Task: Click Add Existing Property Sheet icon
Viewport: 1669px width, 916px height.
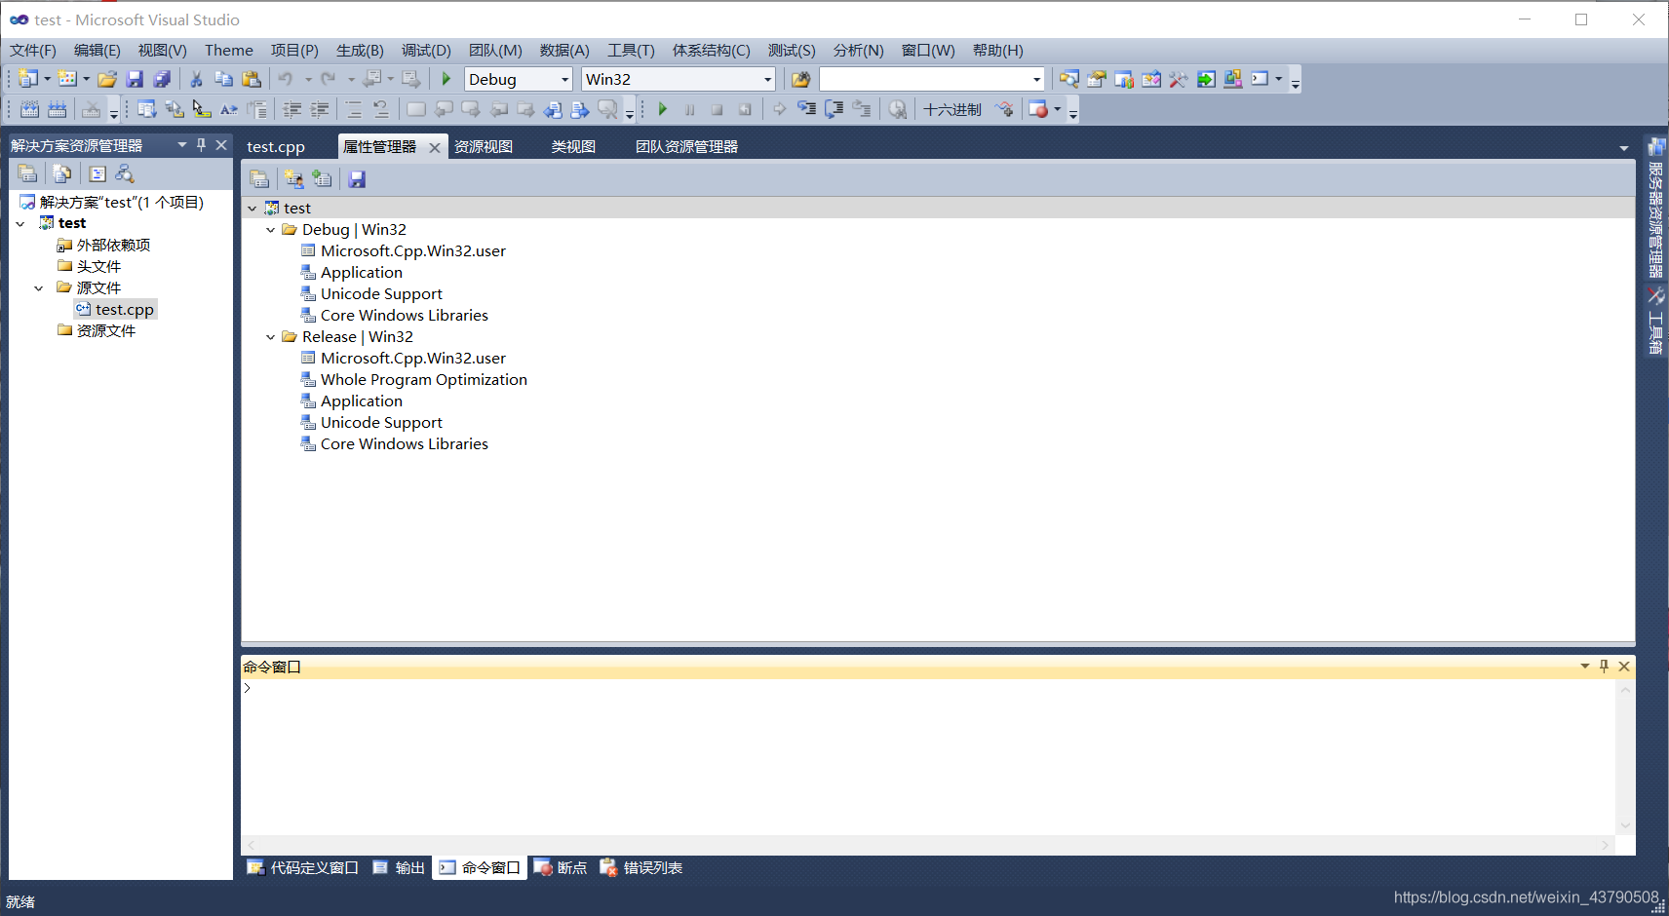Action: tap(322, 179)
